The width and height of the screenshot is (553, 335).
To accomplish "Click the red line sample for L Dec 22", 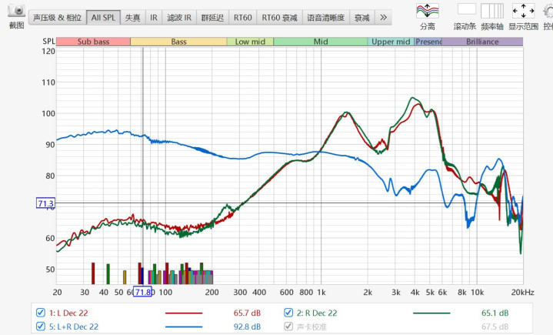I will [x=184, y=313].
